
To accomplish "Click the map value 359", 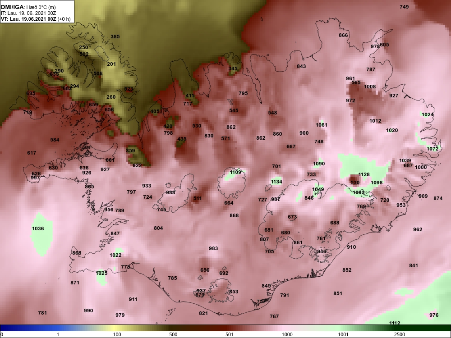I will pyautogui.click(x=131, y=151).
